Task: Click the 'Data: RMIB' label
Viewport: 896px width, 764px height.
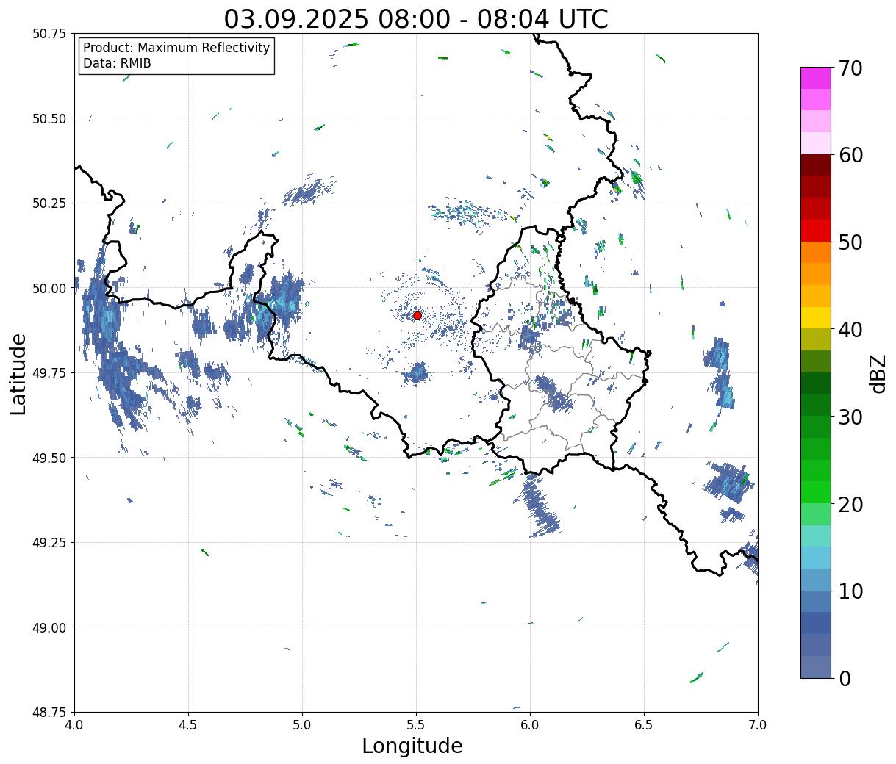Action: 117,64
